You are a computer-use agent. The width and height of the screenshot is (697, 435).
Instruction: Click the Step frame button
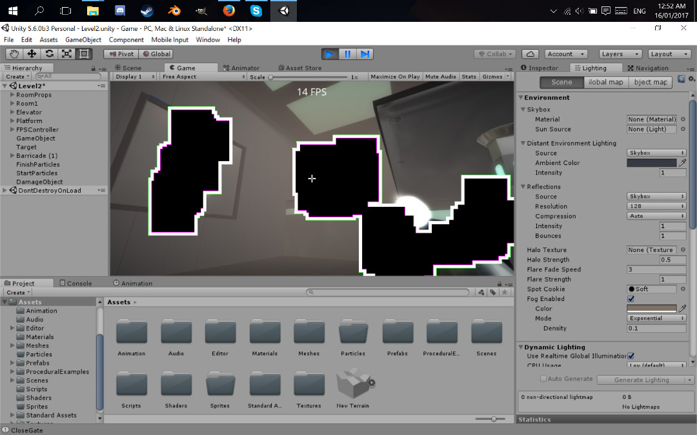tap(365, 54)
